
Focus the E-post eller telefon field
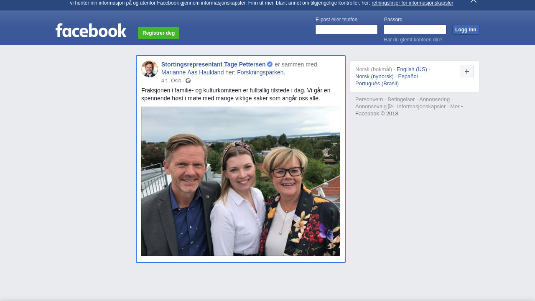346,30
